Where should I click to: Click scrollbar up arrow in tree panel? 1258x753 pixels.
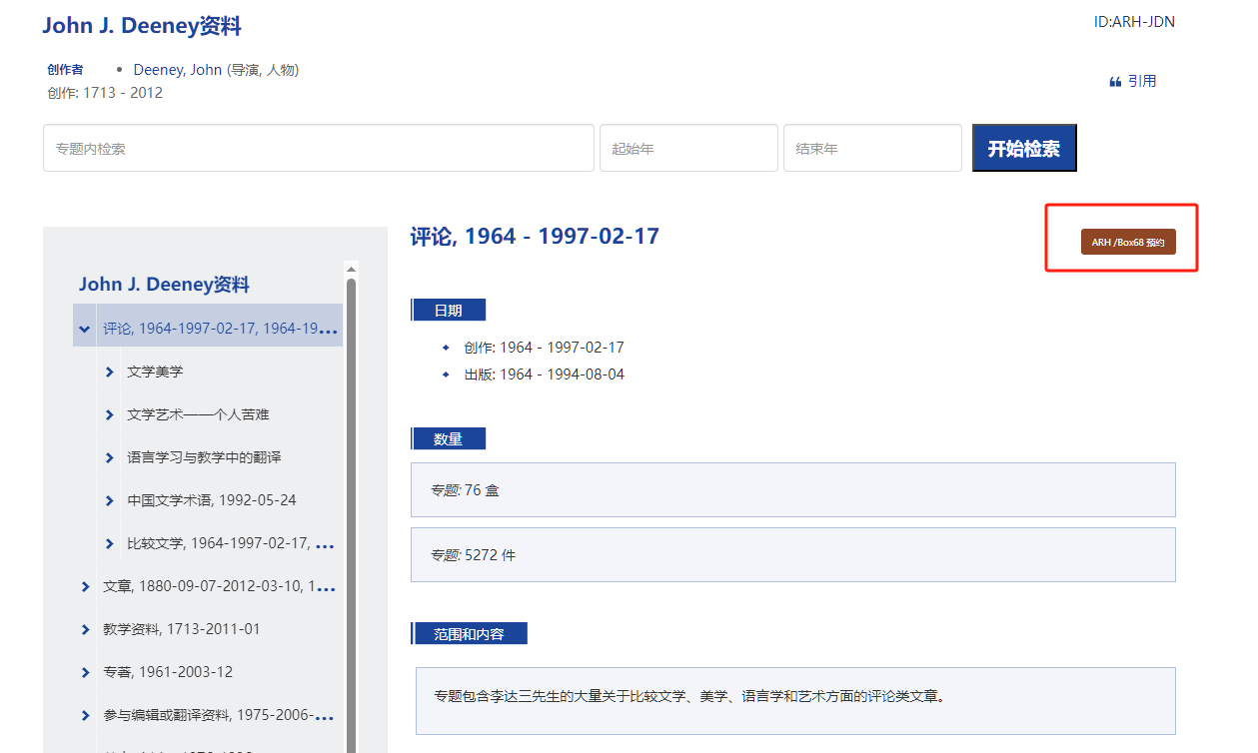tap(351, 269)
